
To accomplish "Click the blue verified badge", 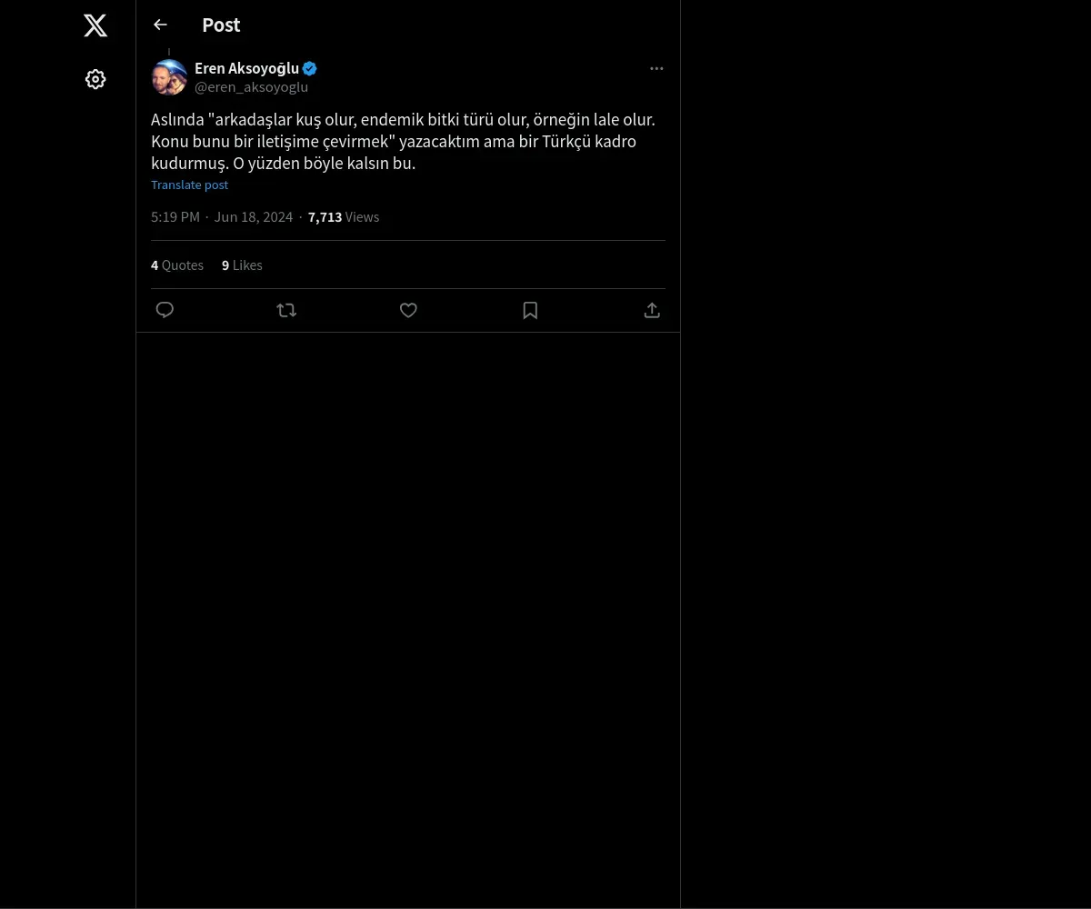I will [x=310, y=68].
